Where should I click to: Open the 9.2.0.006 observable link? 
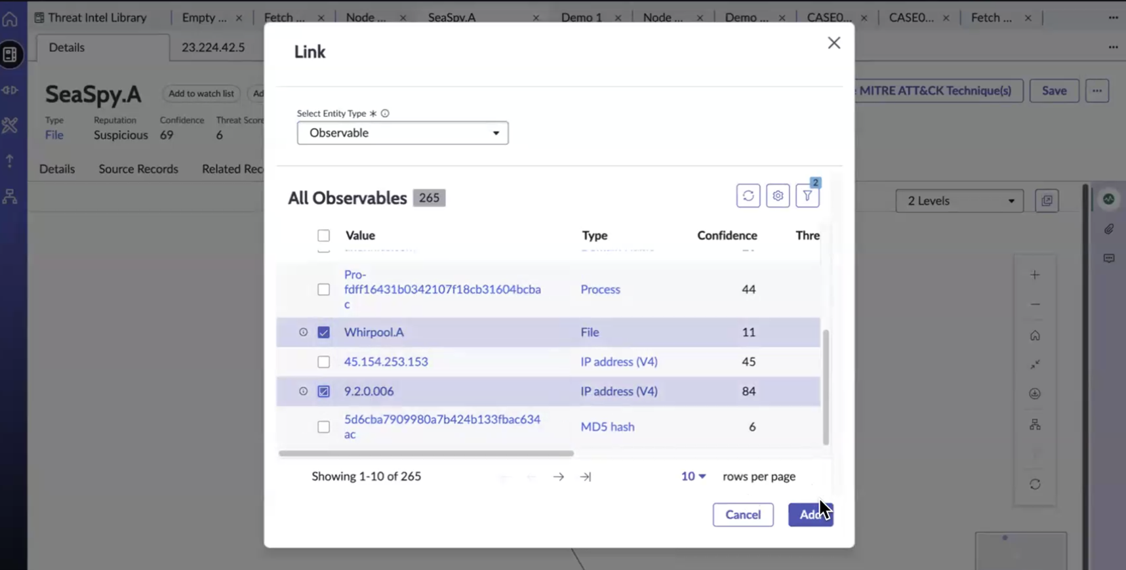click(x=369, y=391)
